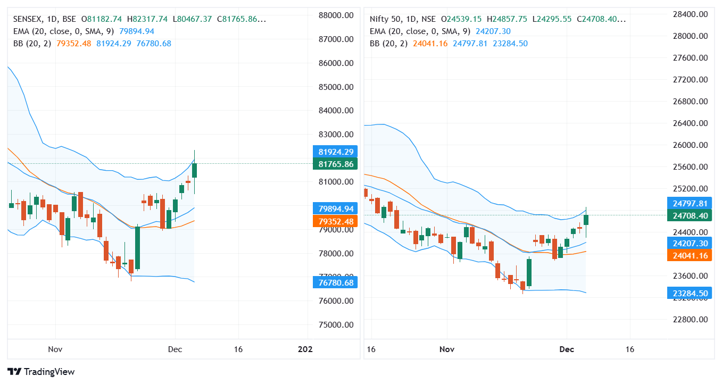
Task: Select the SENSEX, 1D, BSE chart title
Action: (45, 19)
